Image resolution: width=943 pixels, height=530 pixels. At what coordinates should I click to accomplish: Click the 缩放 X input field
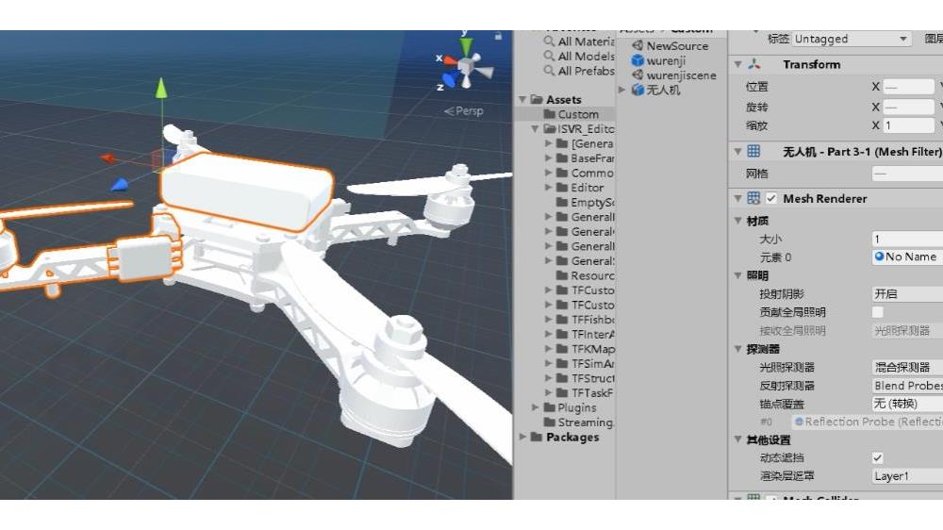[x=908, y=125]
